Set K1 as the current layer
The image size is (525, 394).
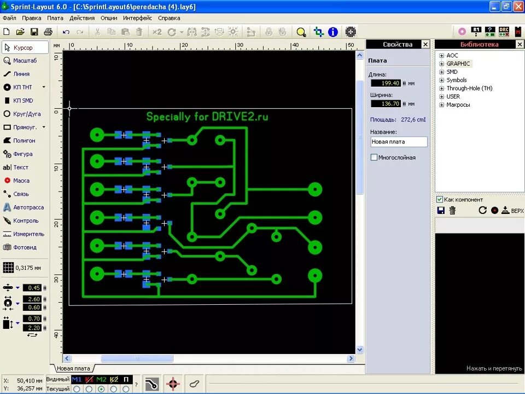click(89, 389)
